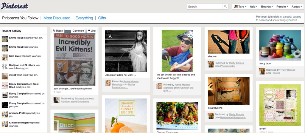
Task: Open the Add dropdown menu
Action: (x=253, y=7)
